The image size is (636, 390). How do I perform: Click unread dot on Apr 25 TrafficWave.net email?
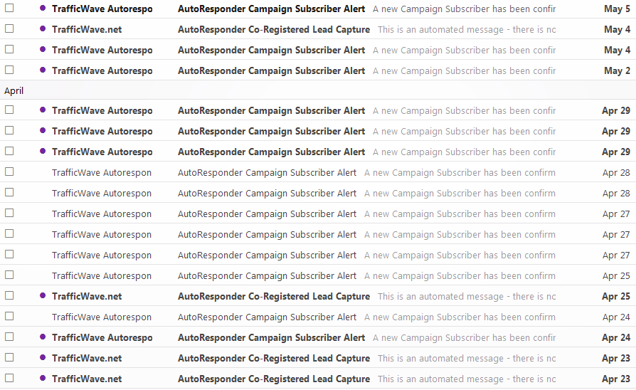pos(43,296)
